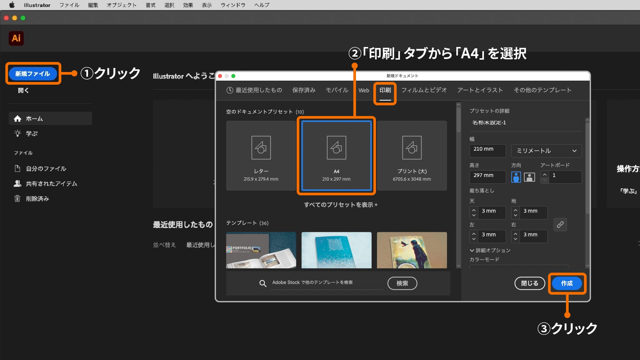The image size is (640, 360).
Task: Select the レター document preset
Action: pos(261,156)
